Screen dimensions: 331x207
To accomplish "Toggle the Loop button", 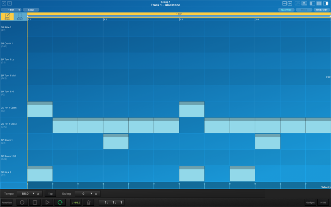I will [x=31, y=10].
